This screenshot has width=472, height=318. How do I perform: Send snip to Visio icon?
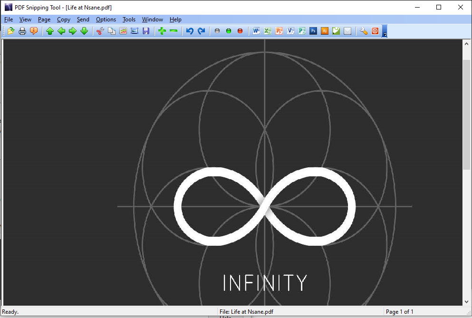[290, 31]
